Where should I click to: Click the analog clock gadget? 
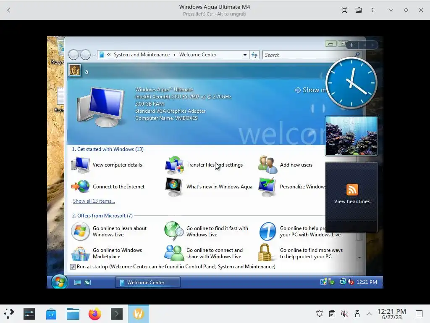click(x=351, y=83)
